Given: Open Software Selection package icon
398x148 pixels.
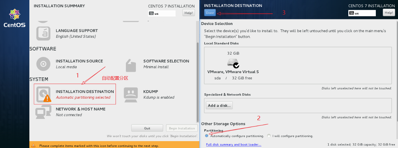Looking at the screenshot, I should click(131, 64).
